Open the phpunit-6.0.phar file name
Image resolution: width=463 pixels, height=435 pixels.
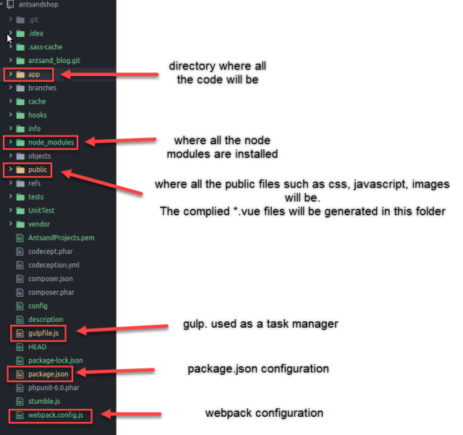54,388
